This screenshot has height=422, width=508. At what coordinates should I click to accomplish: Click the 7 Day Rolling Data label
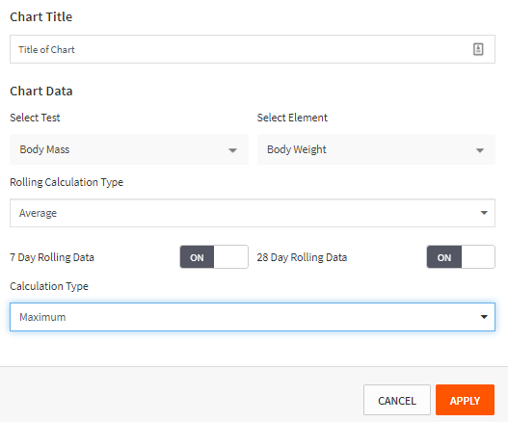pyautogui.click(x=52, y=257)
